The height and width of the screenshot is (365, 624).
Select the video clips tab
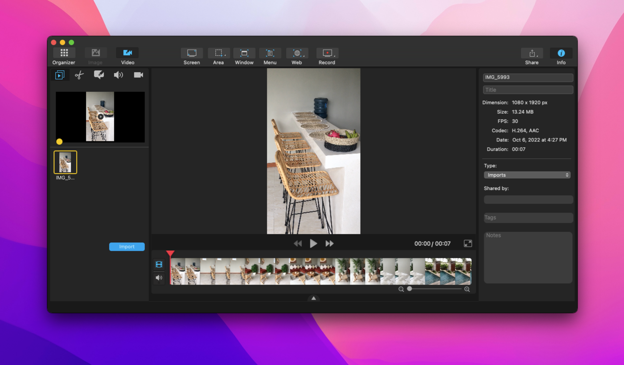[60, 75]
